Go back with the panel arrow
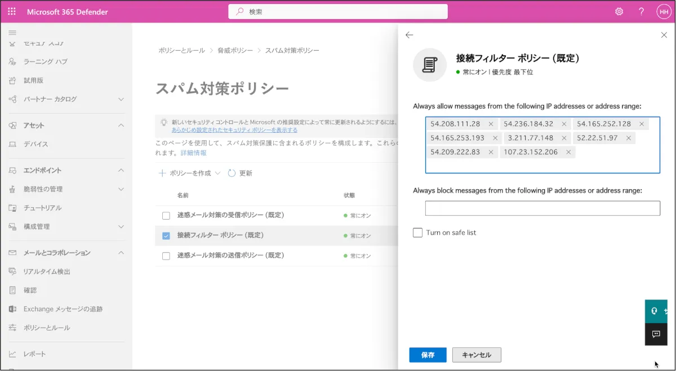This screenshot has width=676, height=371. click(410, 35)
